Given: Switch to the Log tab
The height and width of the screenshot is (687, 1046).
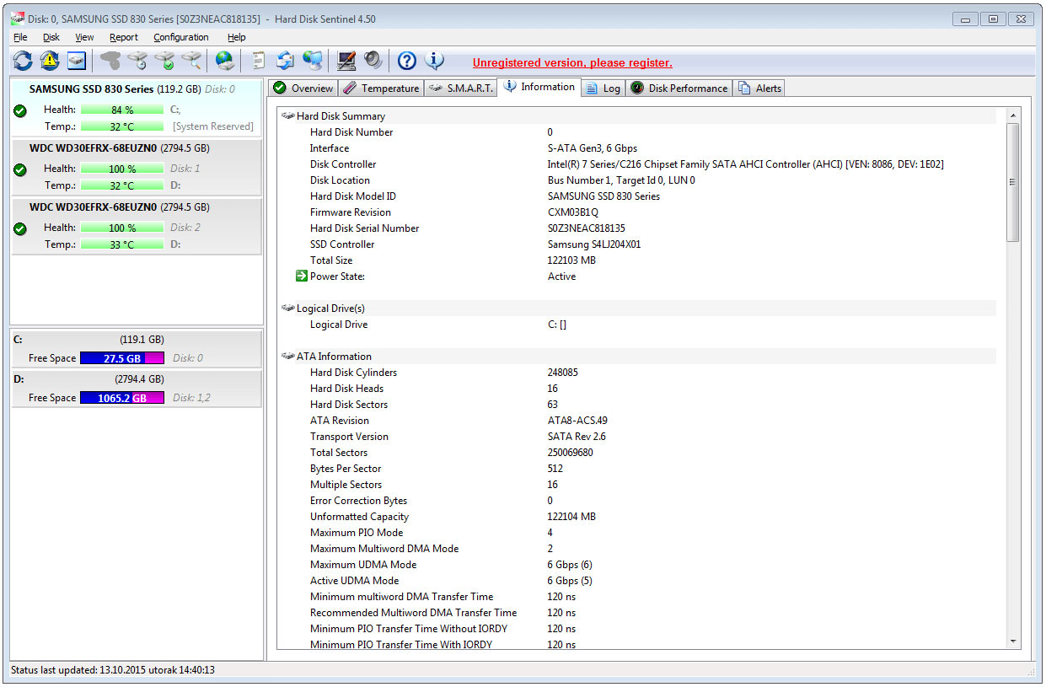Looking at the screenshot, I should click(x=603, y=89).
